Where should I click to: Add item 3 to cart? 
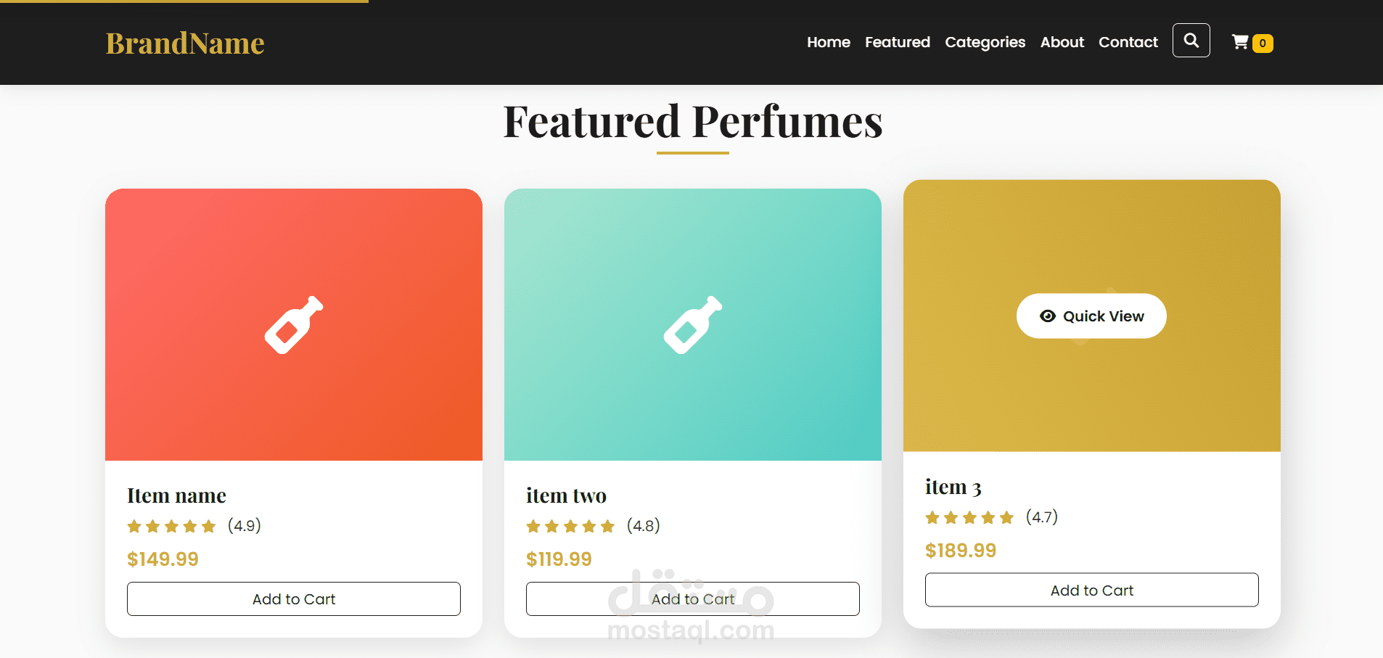[x=1092, y=591]
